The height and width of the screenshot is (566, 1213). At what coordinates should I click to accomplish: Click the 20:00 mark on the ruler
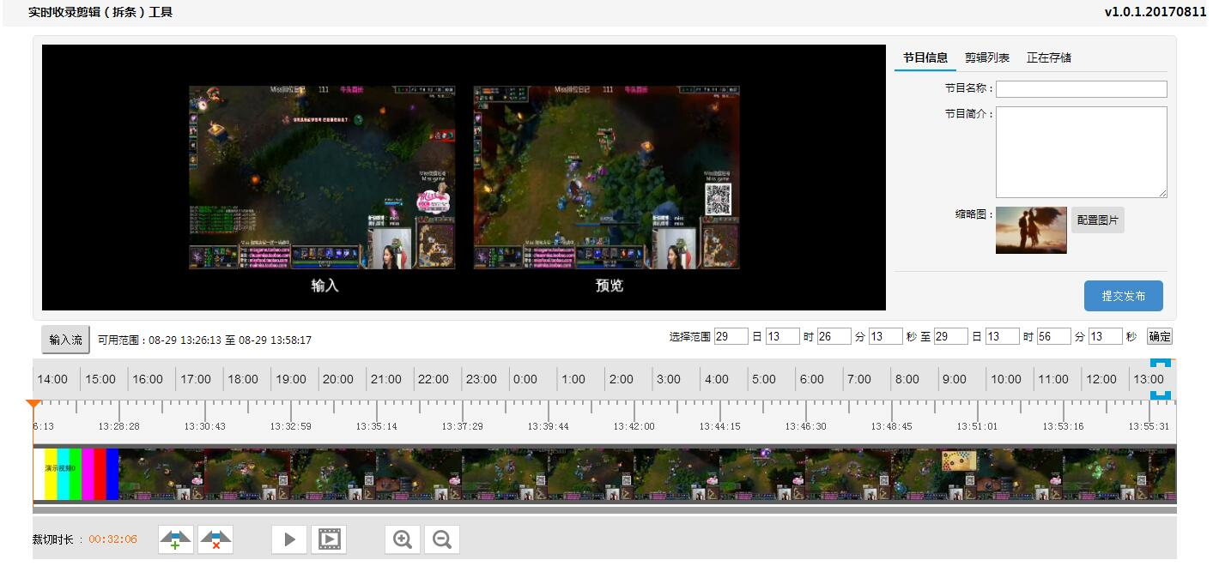point(337,379)
